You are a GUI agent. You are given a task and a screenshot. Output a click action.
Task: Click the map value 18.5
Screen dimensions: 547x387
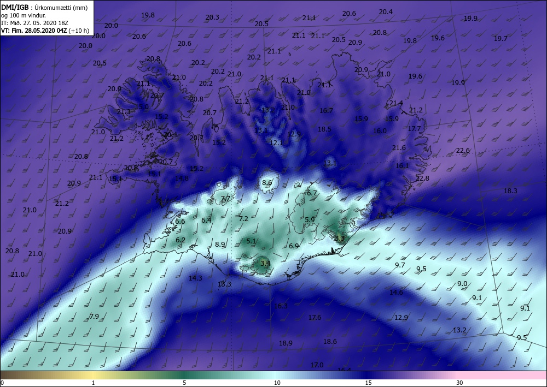coord(324,129)
